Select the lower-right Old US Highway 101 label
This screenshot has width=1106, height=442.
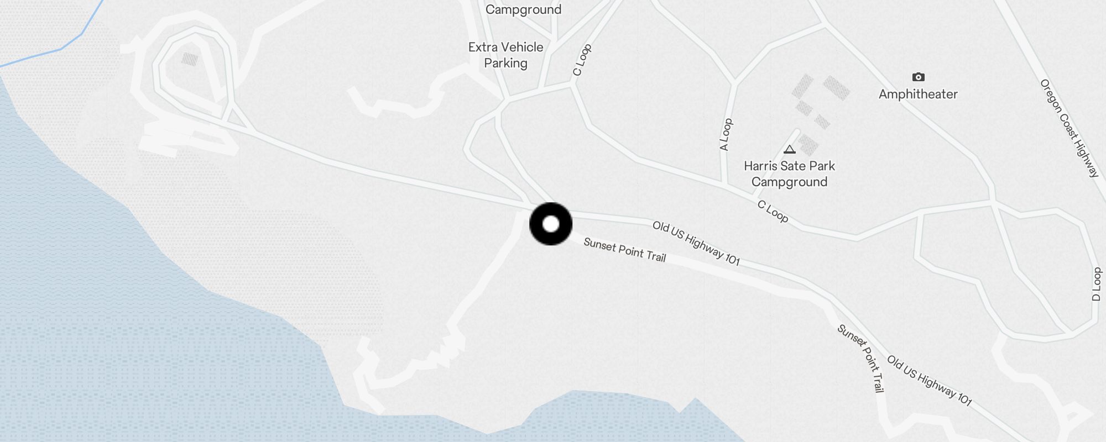pyautogui.click(x=929, y=380)
